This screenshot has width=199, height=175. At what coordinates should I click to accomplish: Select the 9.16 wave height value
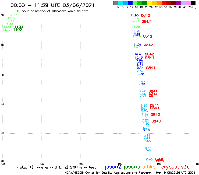pyautogui.click(x=147, y=130)
